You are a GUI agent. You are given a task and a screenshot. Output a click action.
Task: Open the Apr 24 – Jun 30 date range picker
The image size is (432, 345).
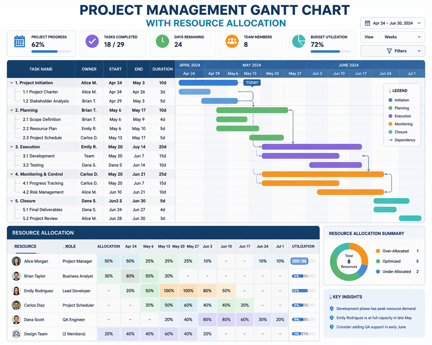[x=392, y=23]
